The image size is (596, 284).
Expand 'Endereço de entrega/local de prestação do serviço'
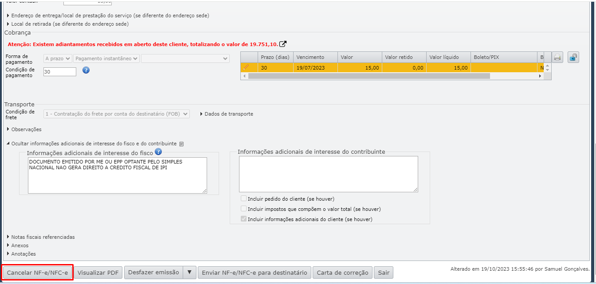point(108,16)
